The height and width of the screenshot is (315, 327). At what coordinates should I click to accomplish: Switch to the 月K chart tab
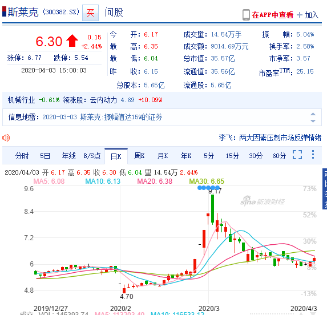click(x=163, y=156)
